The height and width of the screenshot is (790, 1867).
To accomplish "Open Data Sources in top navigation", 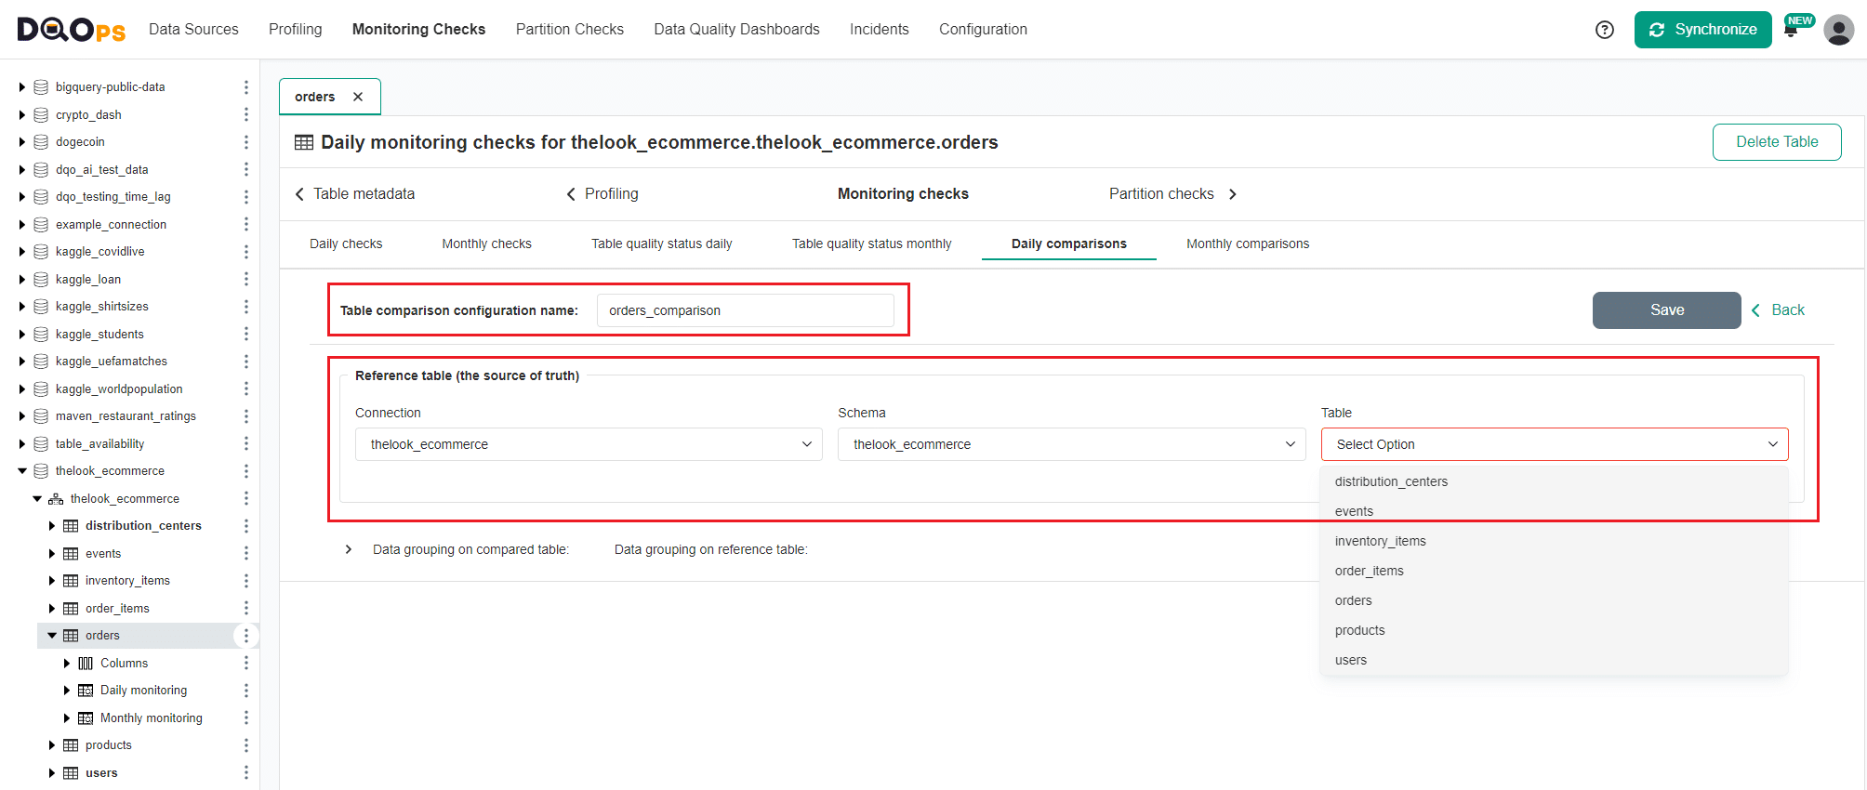I will (193, 30).
